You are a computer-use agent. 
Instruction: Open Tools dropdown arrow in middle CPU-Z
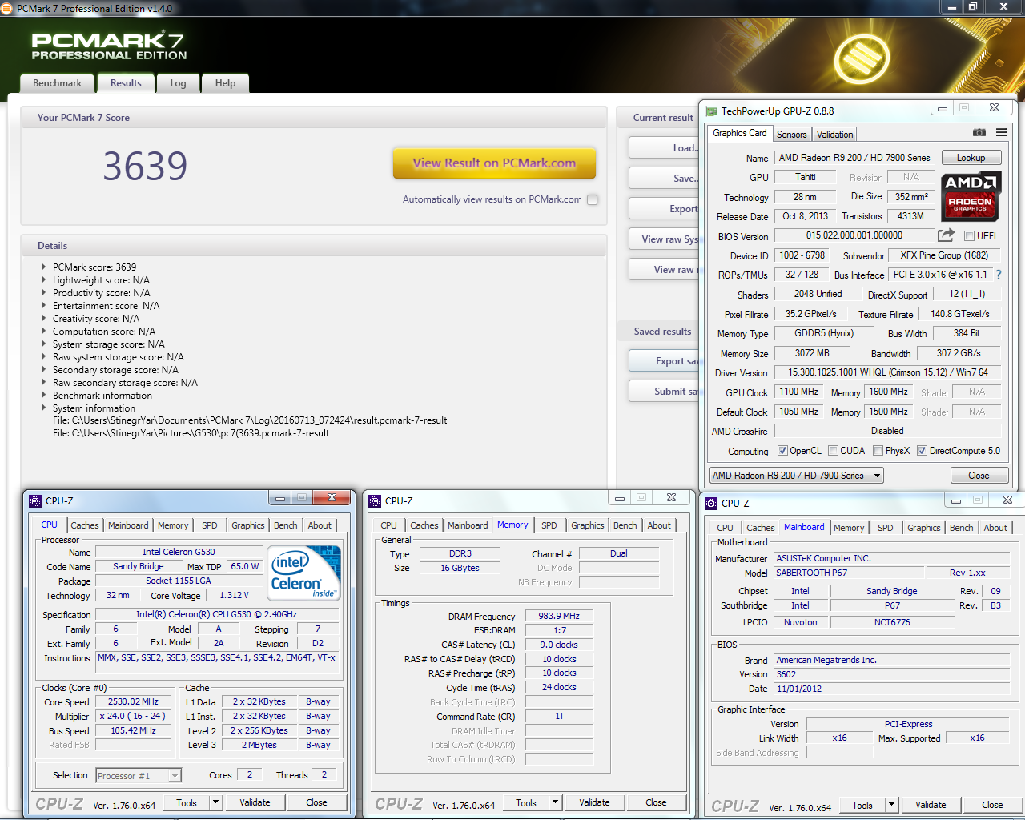coord(555,802)
